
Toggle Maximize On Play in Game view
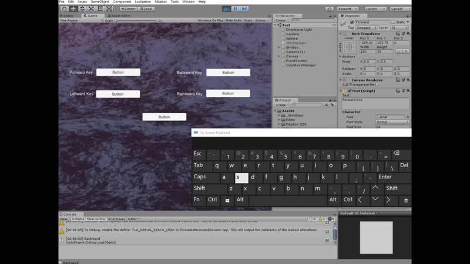(210, 21)
